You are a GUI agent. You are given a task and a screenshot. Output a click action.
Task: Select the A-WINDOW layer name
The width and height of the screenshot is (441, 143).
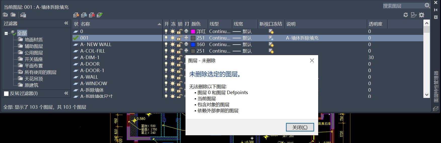pos(93,83)
